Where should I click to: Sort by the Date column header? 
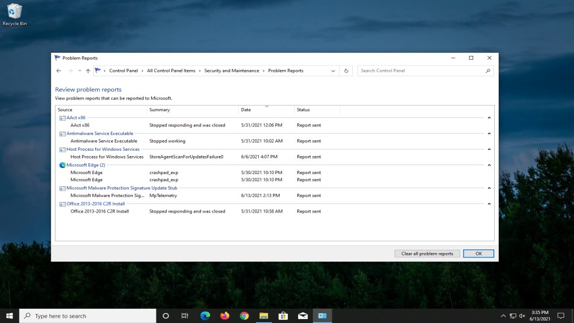(267, 110)
